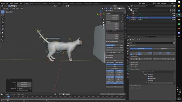Viewport: 182px width, 102px height.
Task: Jump to the timeline end frame
Action: click(69, 94)
